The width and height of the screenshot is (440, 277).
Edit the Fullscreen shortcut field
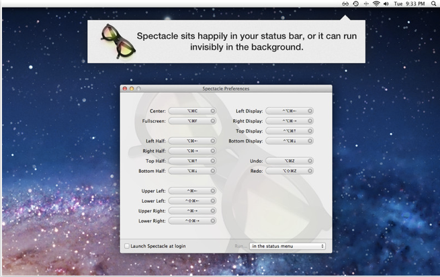pos(192,121)
